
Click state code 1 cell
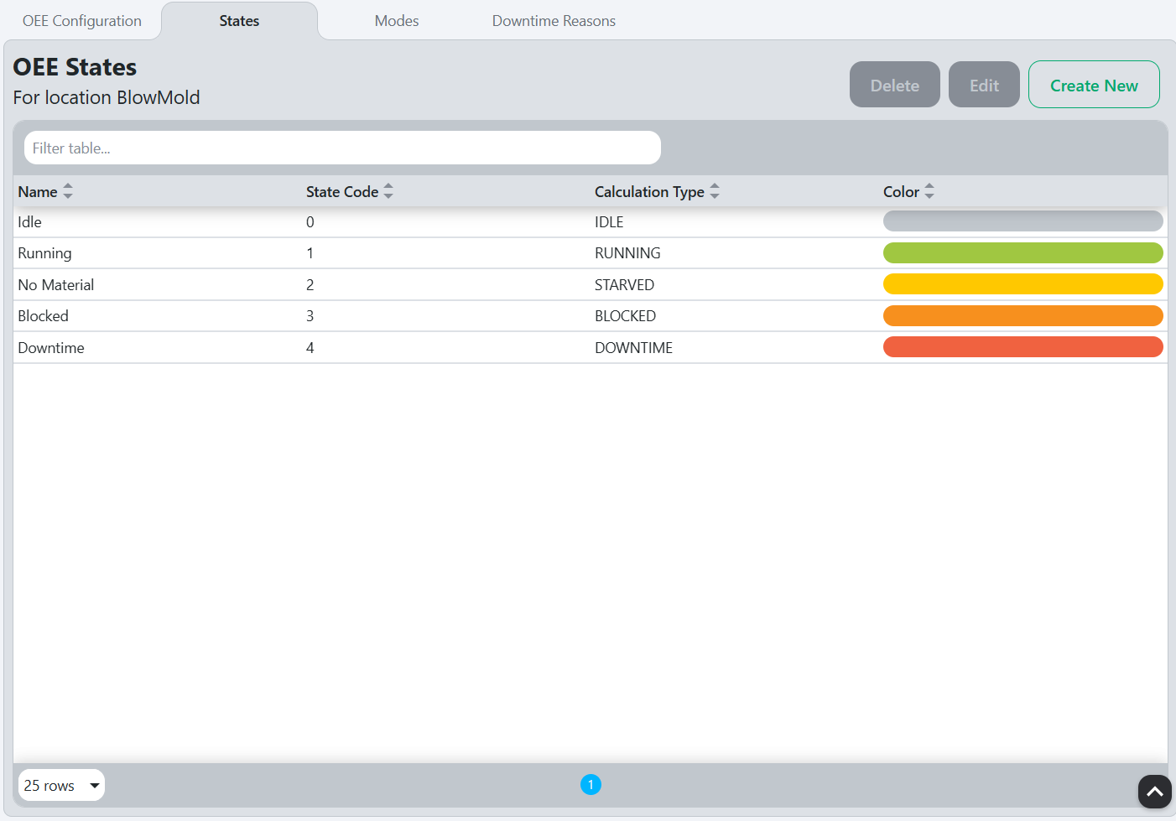coord(310,253)
